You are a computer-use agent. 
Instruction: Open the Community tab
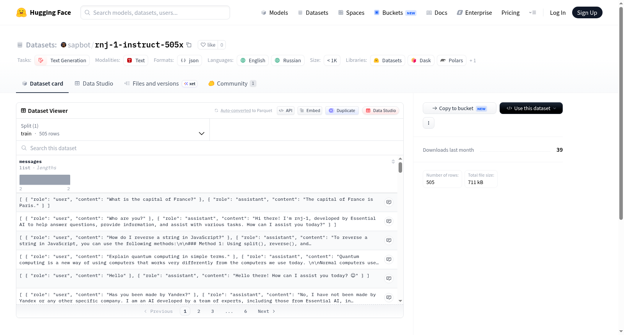point(232,83)
